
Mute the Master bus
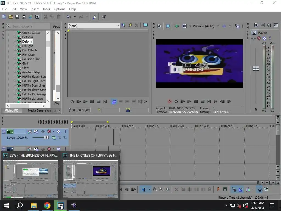tap(264, 38)
